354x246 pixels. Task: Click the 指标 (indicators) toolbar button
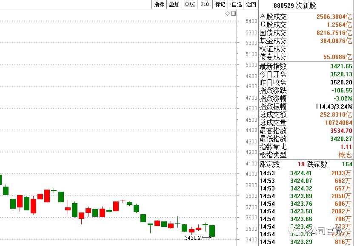(x=159, y=4)
